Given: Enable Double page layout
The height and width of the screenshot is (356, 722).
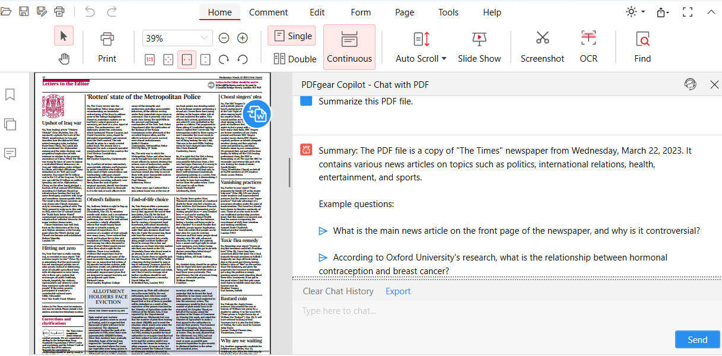Looking at the screenshot, I should [x=294, y=58].
